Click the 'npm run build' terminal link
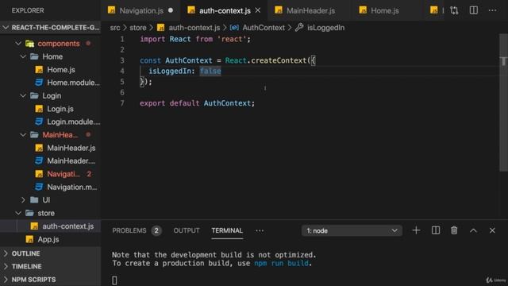 [x=281, y=263]
